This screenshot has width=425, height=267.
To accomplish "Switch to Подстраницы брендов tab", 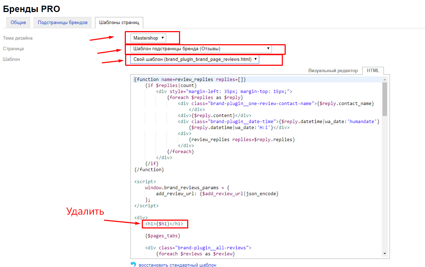I will pyautogui.click(x=62, y=22).
